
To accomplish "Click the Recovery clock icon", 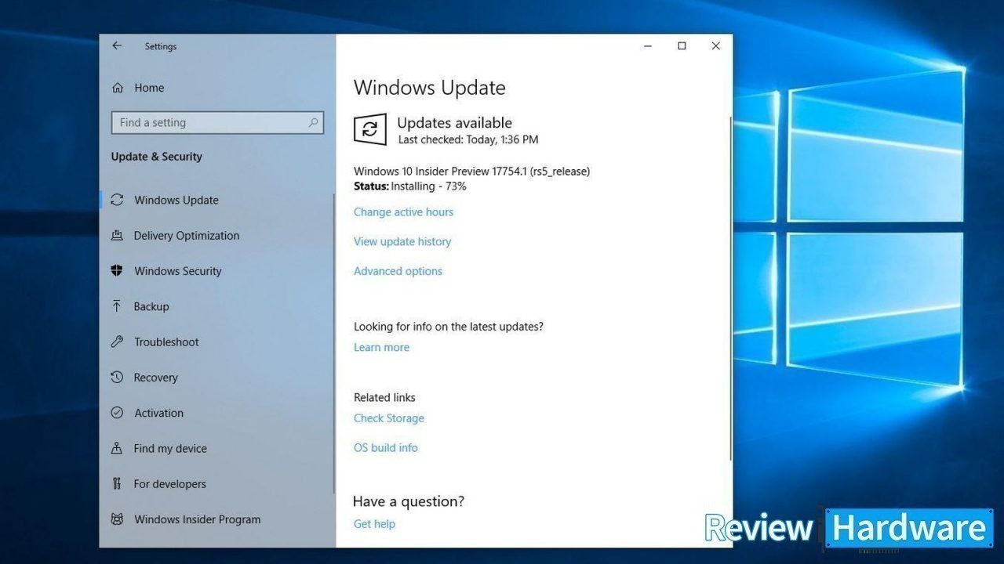I will (x=117, y=378).
